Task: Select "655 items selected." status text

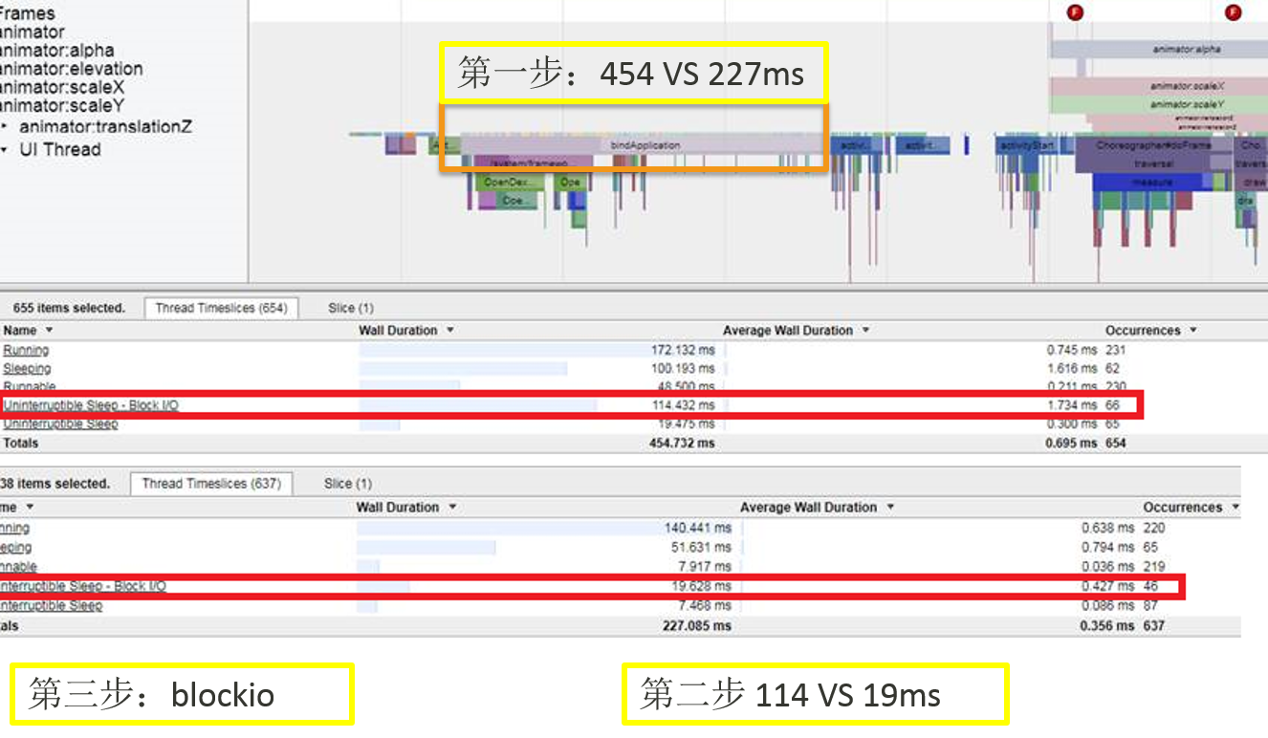Action: (69, 308)
